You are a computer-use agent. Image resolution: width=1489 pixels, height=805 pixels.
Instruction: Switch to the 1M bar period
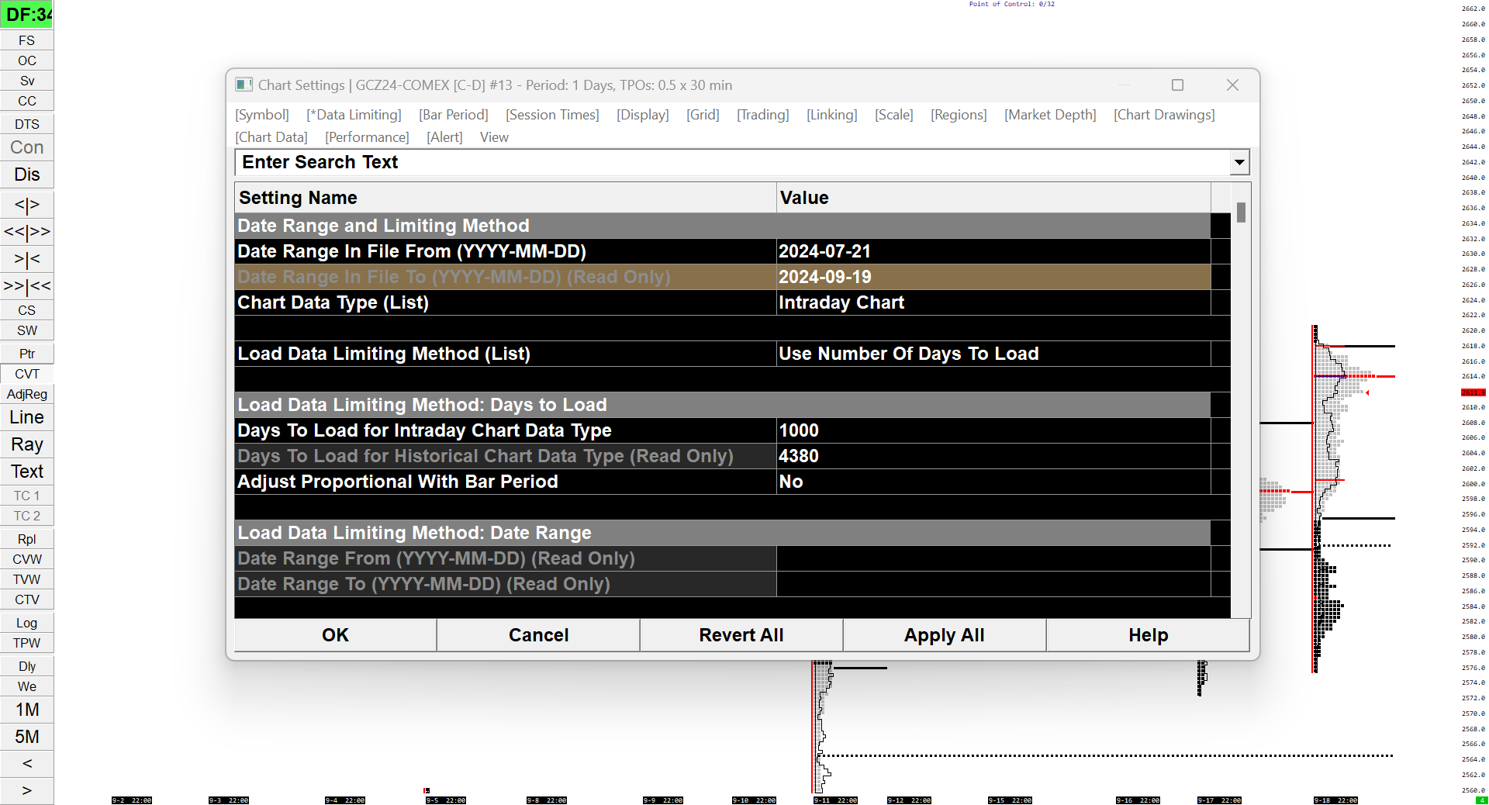pyautogui.click(x=26, y=710)
